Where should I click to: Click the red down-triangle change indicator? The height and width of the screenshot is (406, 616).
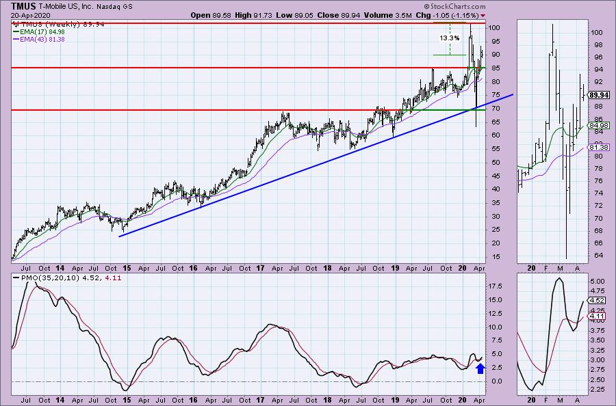point(483,16)
